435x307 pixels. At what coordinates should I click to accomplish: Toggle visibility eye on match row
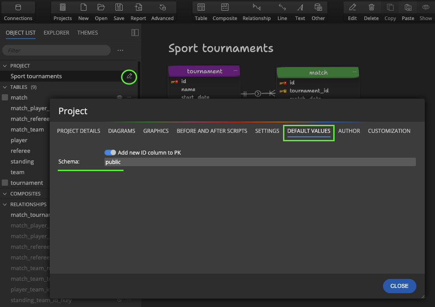click(x=119, y=97)
